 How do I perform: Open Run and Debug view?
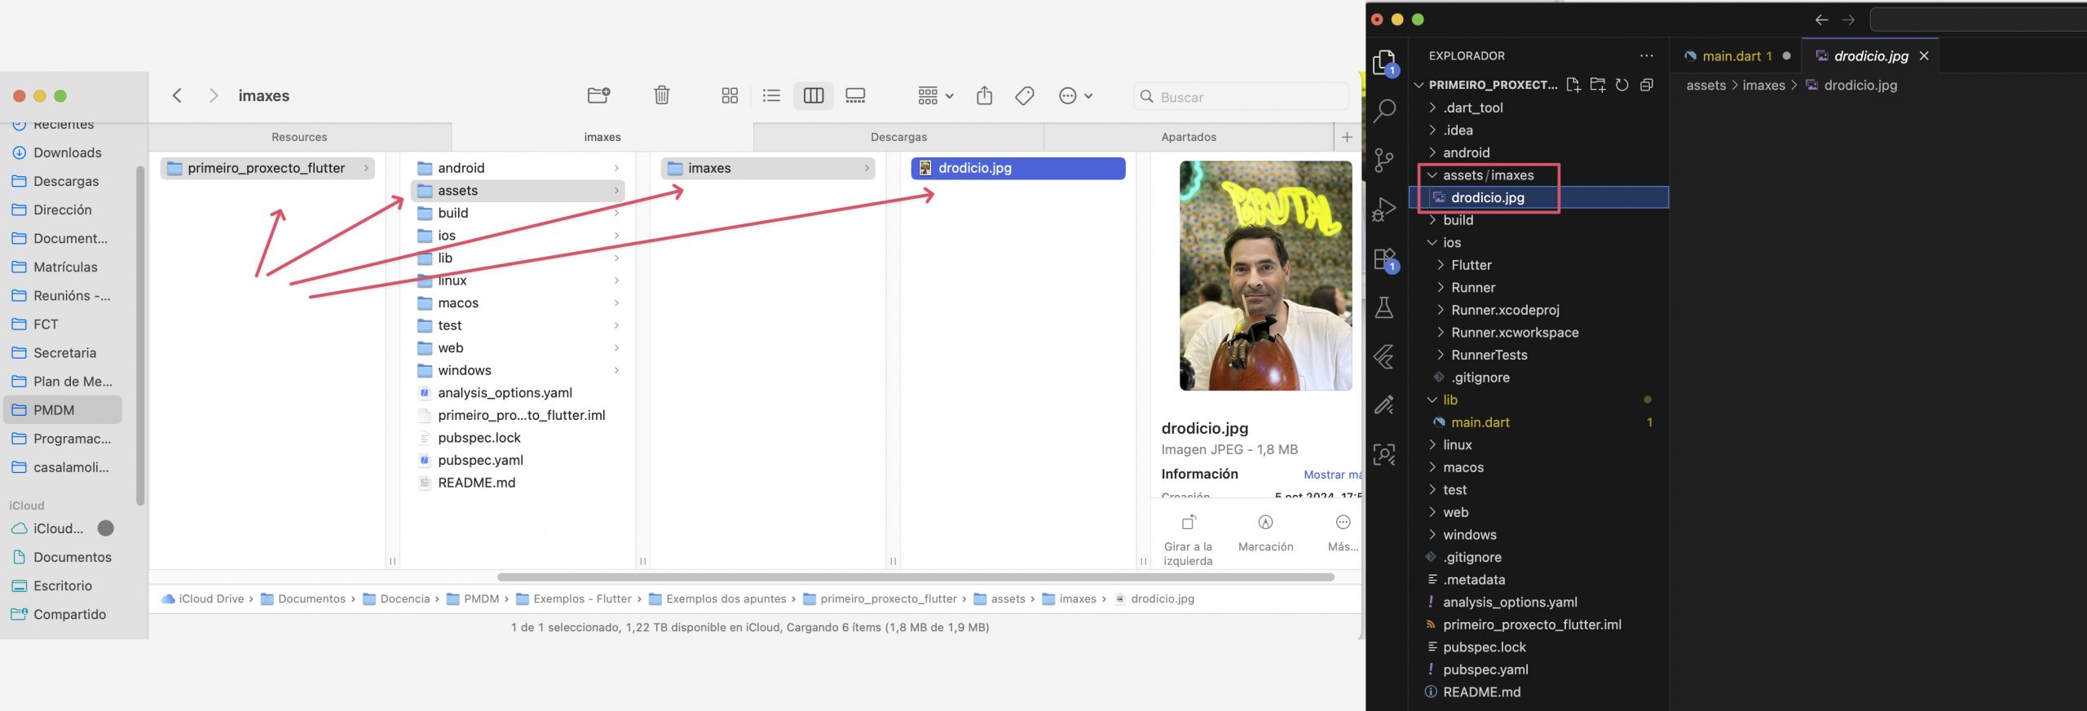pyautogui.click(x=1383, y=210)
